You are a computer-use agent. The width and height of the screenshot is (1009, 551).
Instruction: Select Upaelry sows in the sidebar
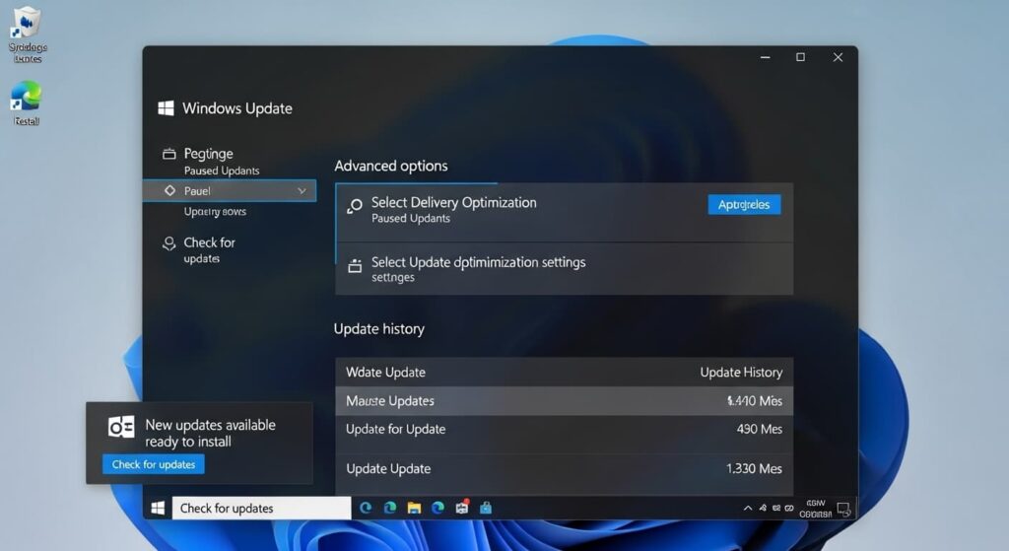[x=215, y=212]
